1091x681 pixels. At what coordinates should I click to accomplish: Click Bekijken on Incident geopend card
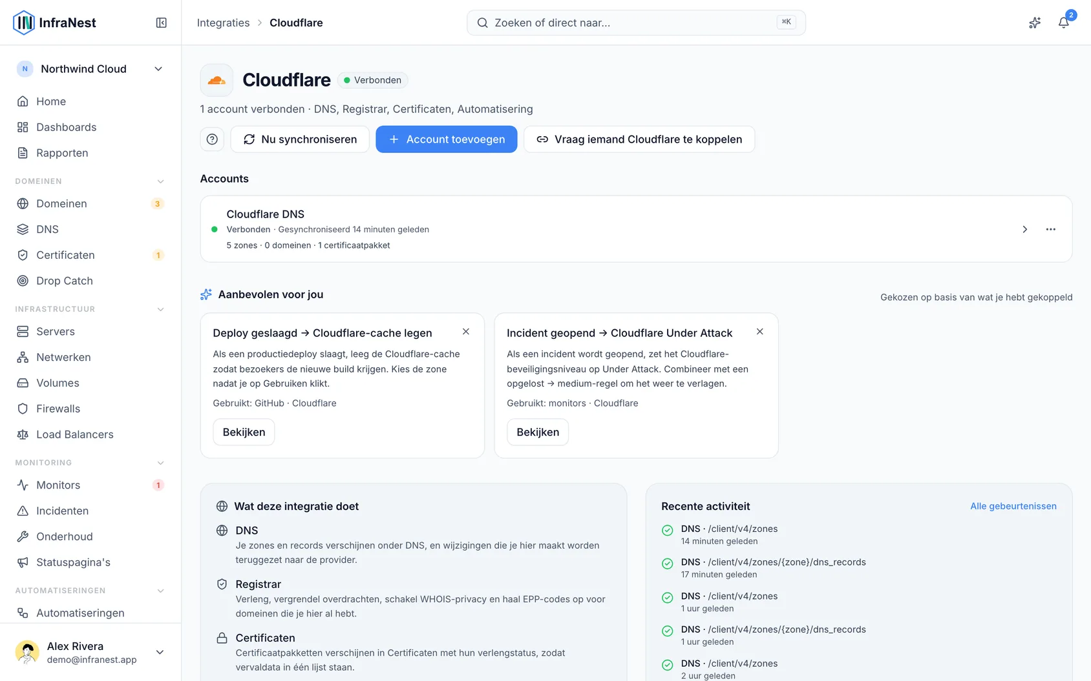pos(538,432)
